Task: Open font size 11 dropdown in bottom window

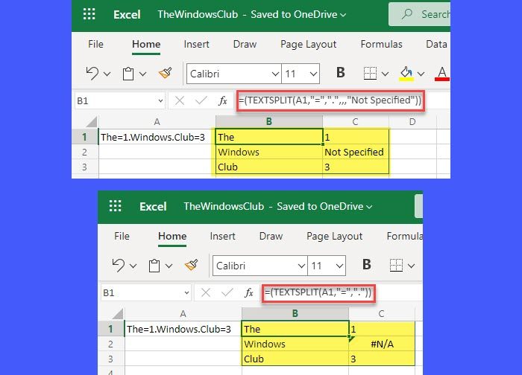Action: 339,266
